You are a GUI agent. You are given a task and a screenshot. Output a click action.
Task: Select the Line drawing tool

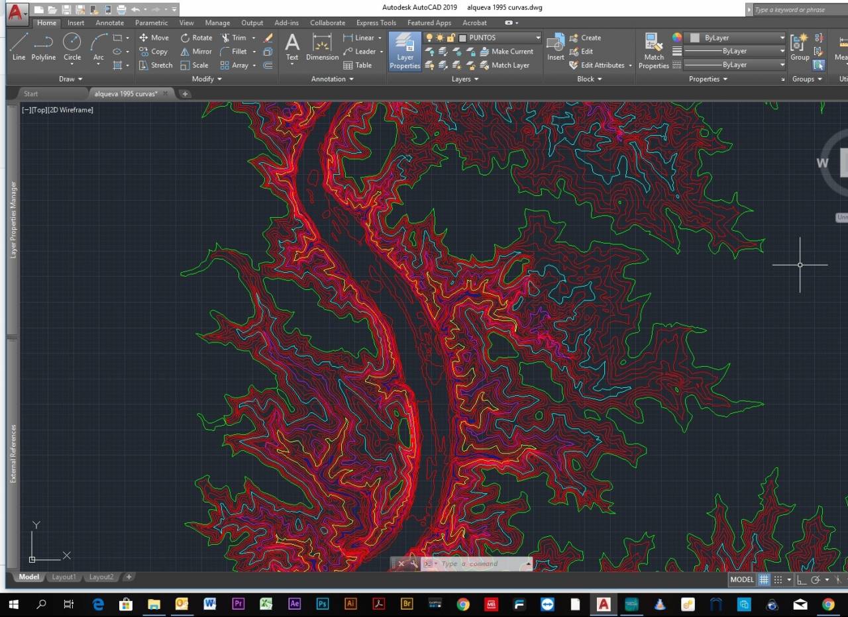pos(19,46)
